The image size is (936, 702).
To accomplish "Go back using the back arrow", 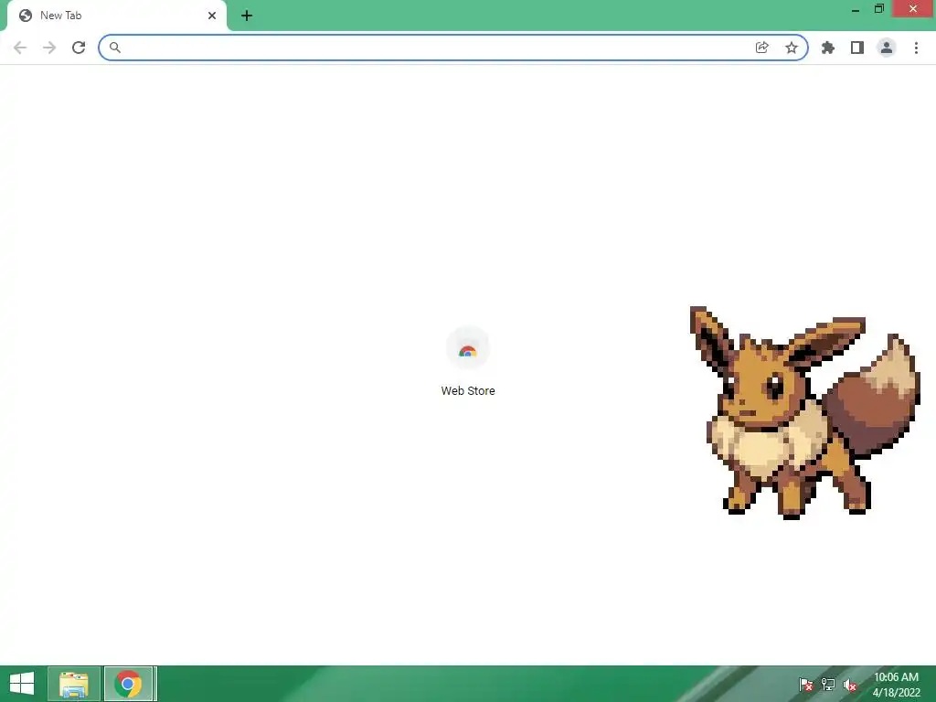I will pyautogui.click(x=20, y=48).
